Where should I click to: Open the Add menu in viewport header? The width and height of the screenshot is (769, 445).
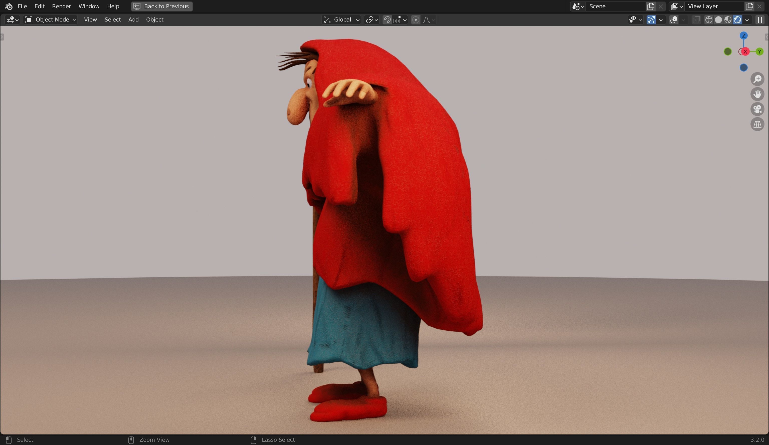pos(133,20)
